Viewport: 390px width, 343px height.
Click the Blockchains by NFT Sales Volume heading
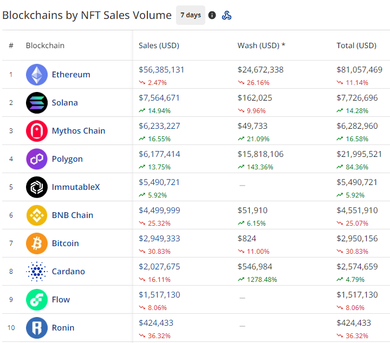point(87,15)
